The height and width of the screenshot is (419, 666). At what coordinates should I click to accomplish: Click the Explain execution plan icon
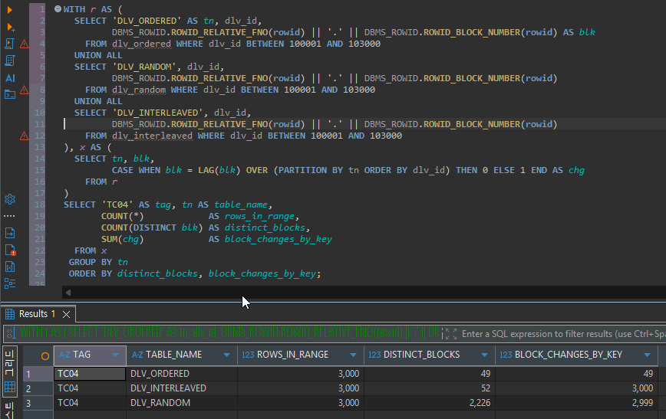[10, 61]
